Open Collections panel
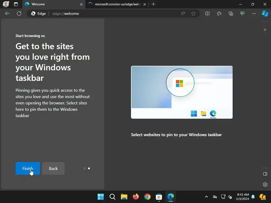 point(231,13)
